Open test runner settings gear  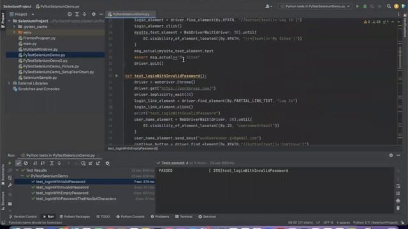[x=108, y=163]
